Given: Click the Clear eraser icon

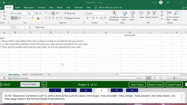Looking at the screenshot, I should 162,19.
